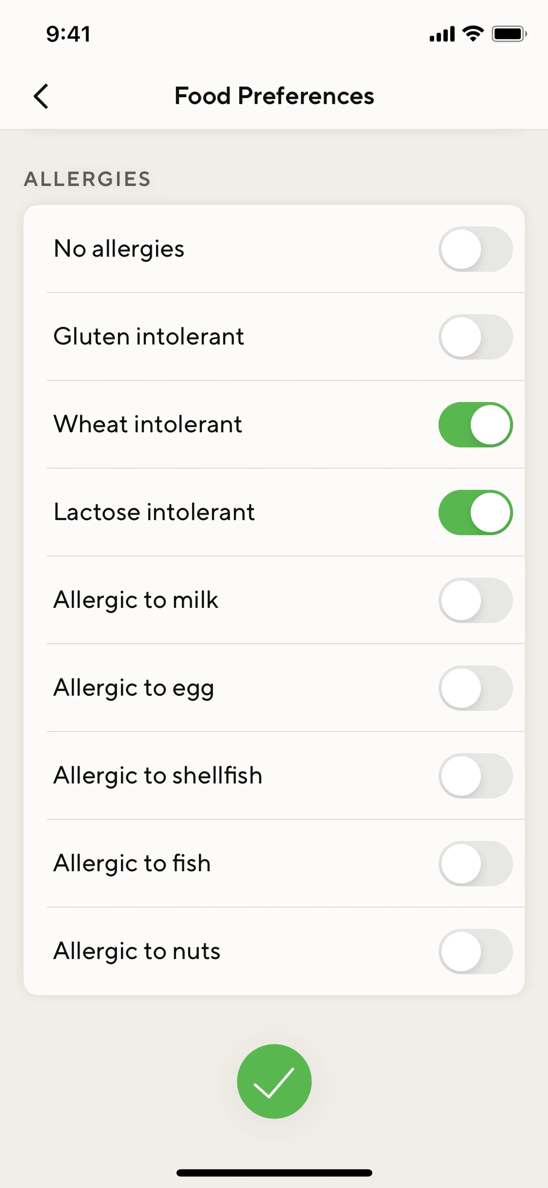Toggle Allergic to shellfish on
The height and width of the screenshot is (1188, 548).
pos(475,776)
